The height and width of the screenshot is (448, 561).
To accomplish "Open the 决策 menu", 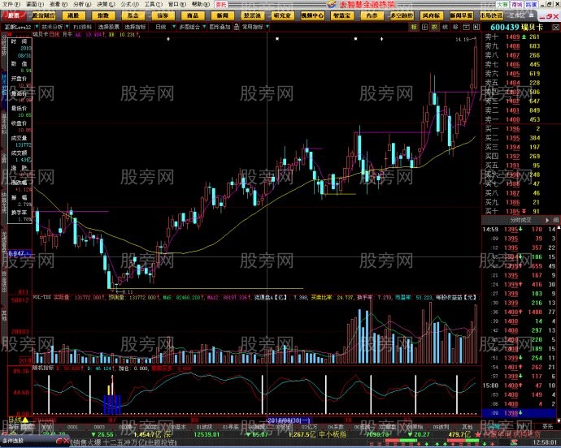I will (106, 4).
